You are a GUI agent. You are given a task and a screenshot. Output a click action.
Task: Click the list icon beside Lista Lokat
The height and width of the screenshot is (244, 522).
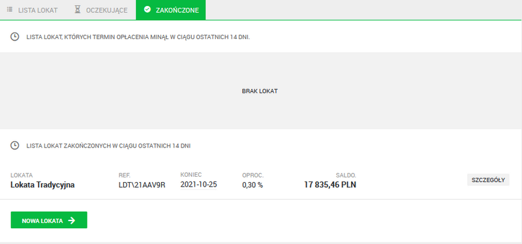pos(10,10)
